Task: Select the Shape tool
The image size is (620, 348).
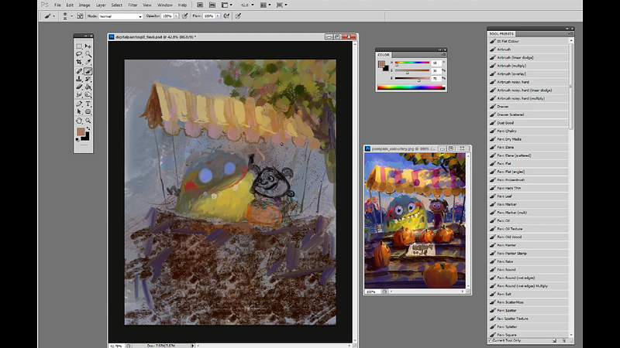Action: [x=88, y=111]
